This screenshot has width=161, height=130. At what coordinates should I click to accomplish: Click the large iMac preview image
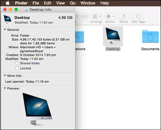coord(37,110)
